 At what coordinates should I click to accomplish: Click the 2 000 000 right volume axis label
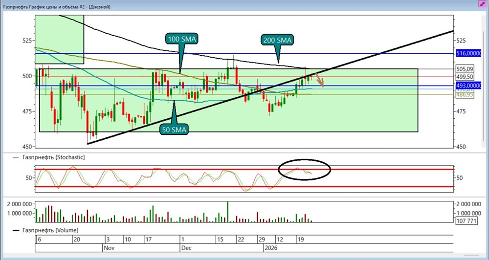click(x=468, y=204)
